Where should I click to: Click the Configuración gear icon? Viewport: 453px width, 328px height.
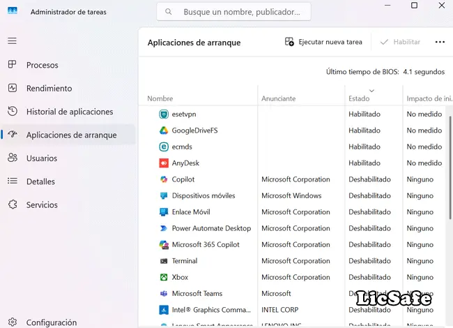13,322
